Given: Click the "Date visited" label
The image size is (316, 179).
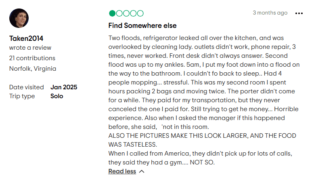Looking at the screenshot, I should (27, 87).
